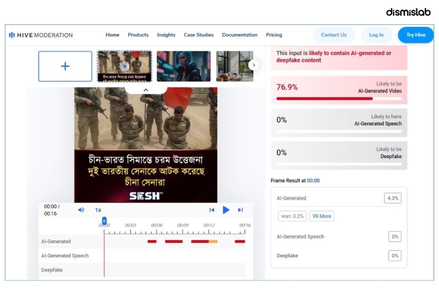Open the Insights menu
Screen dimensions: 439x305
tap(166, 35)
